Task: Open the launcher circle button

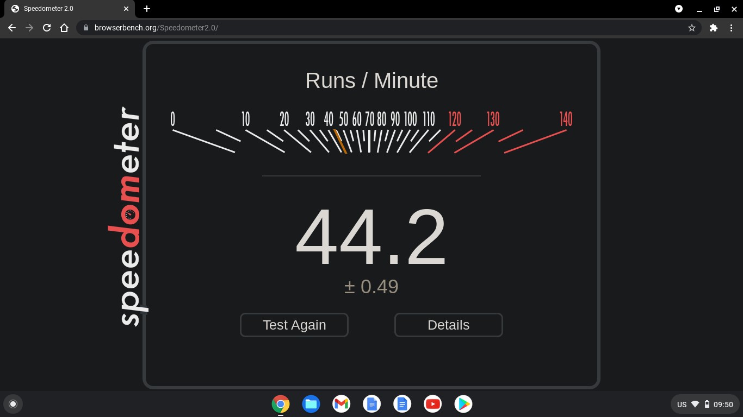Action: tap(13, 404)
